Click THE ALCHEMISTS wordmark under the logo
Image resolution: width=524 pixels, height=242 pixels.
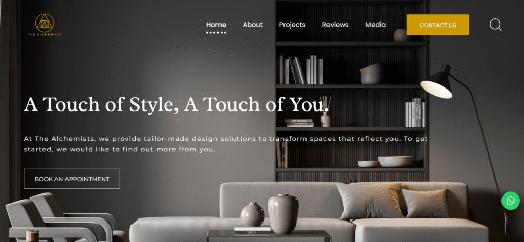(45, 34)
